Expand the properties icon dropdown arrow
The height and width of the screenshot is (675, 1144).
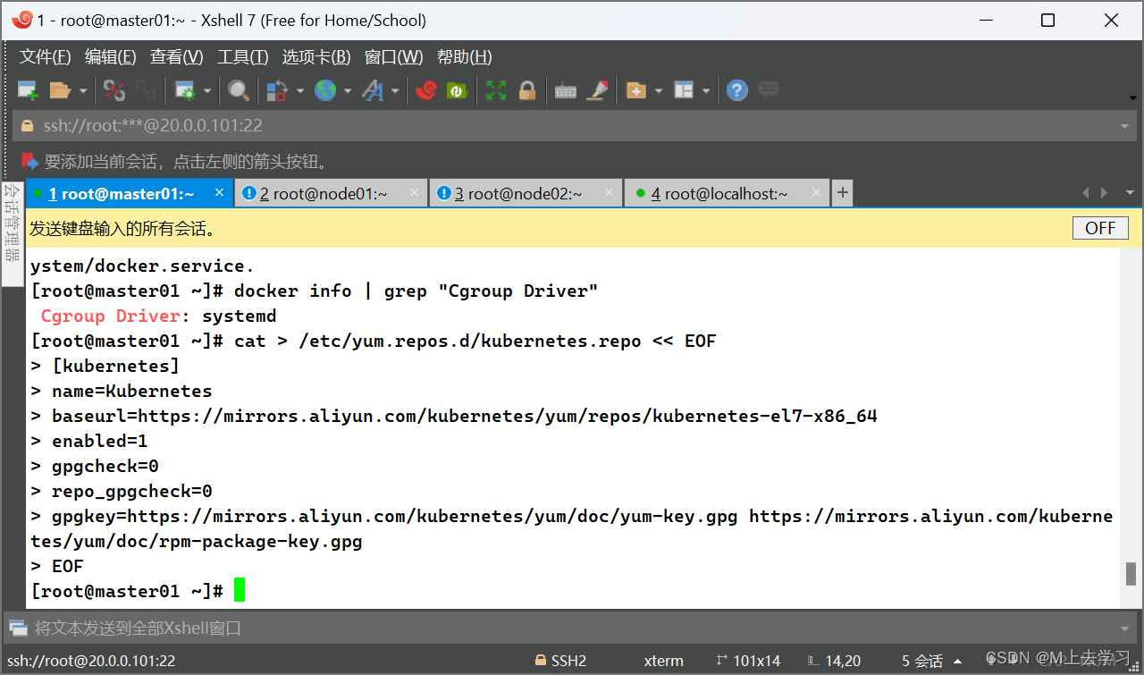click(x=206, y=91)
